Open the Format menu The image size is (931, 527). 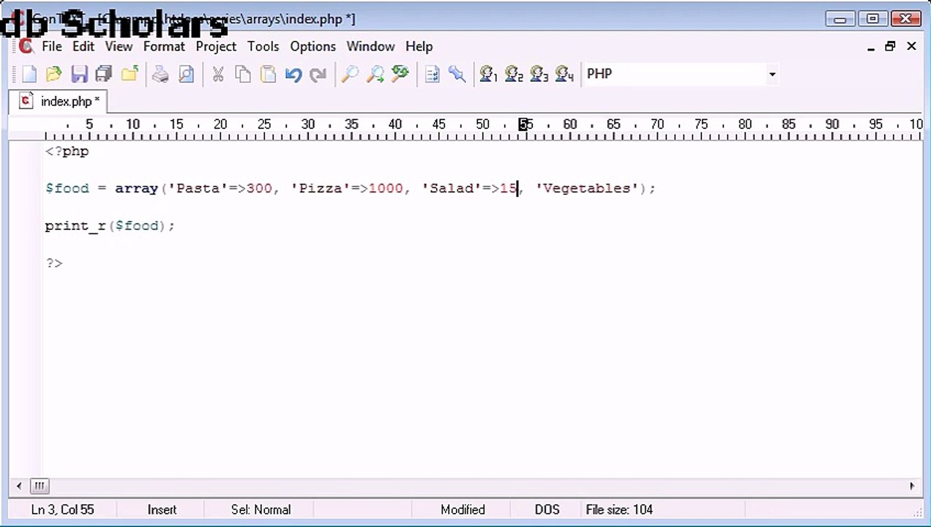164,46
